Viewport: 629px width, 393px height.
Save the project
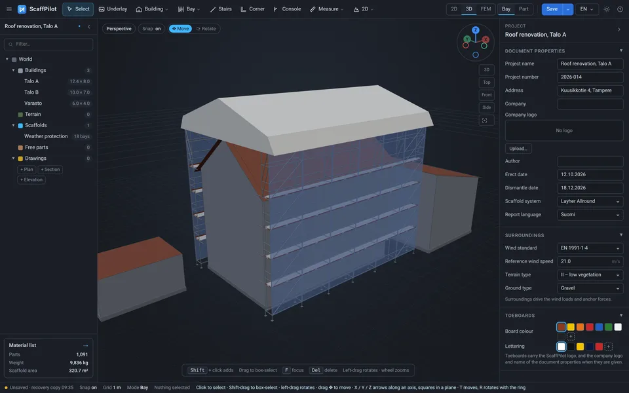point(552,9)
